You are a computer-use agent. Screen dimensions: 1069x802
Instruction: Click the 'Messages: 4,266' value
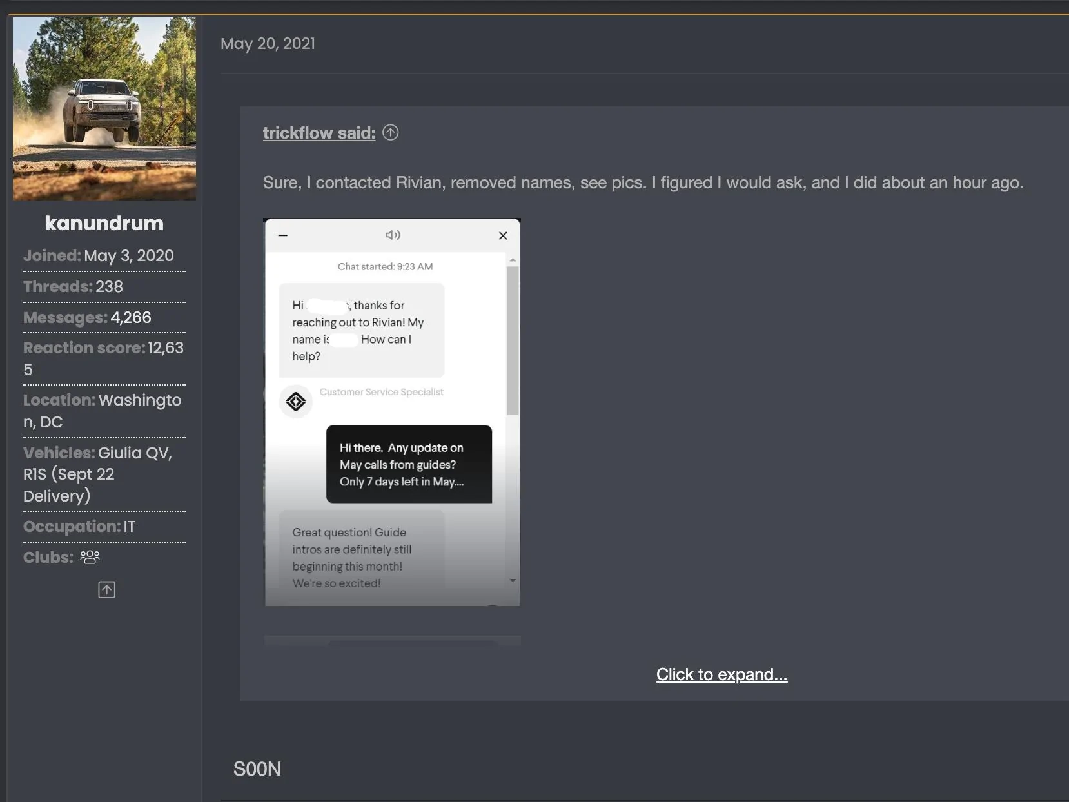[x=131, y=318]
